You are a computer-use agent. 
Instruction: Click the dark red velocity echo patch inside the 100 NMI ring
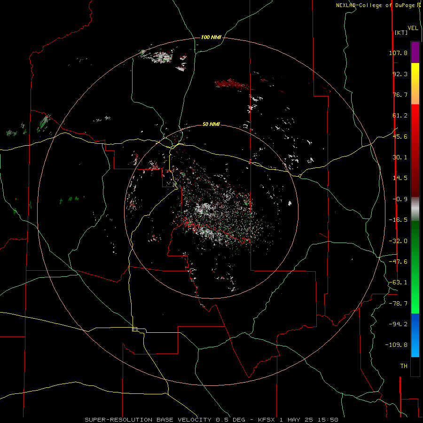(232, 84)
